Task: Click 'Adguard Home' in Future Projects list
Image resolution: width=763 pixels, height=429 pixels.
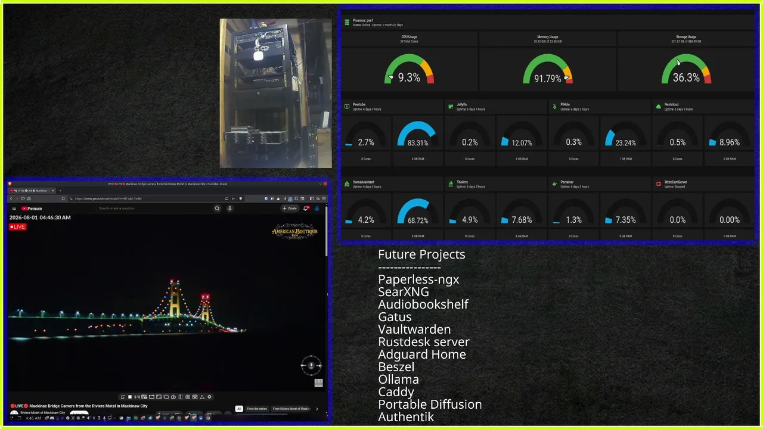Action: click(x=422, y=355)
